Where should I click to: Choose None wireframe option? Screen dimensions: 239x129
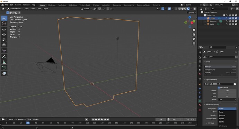pyautogui.click(x=221, y=112)
